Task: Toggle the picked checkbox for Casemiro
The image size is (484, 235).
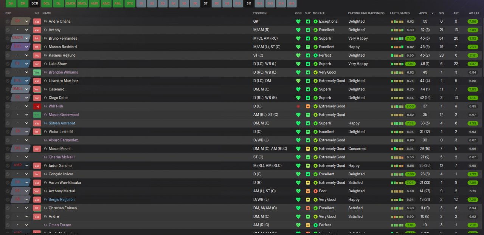Action: pyautogui.click(x=8, y=90)
